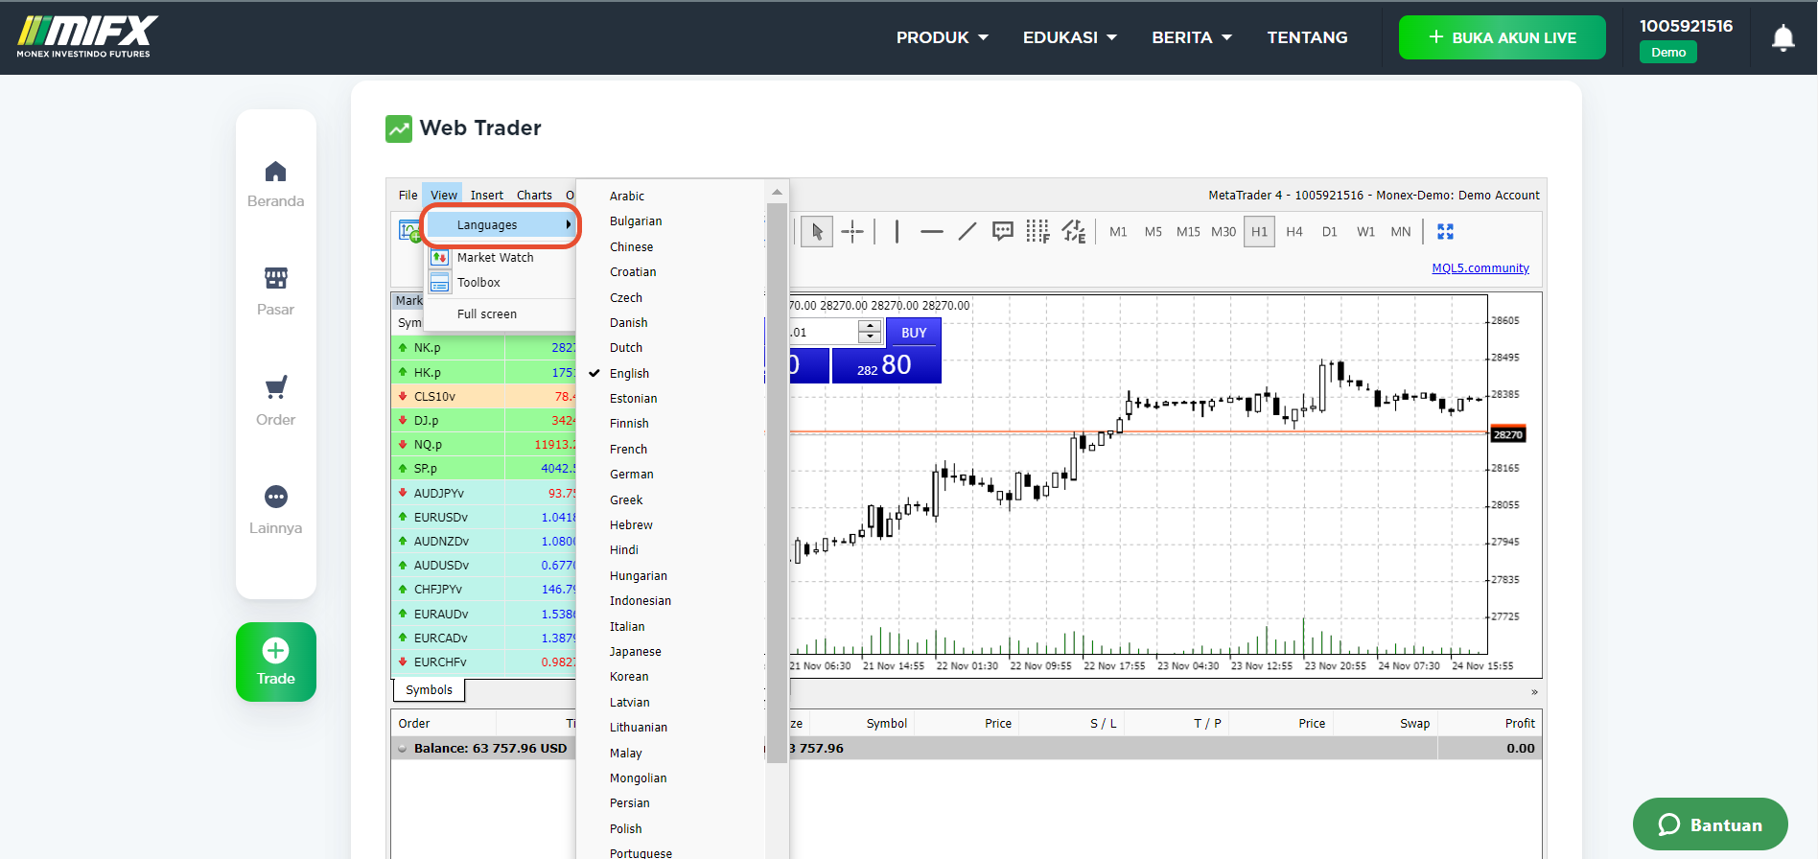1818x859 pixels.
Task: Open the Pasar market icon
Action: pos(276,278)
